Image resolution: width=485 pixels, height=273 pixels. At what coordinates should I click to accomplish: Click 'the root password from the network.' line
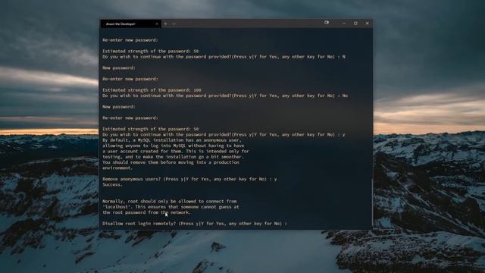[x=147, y=212]
